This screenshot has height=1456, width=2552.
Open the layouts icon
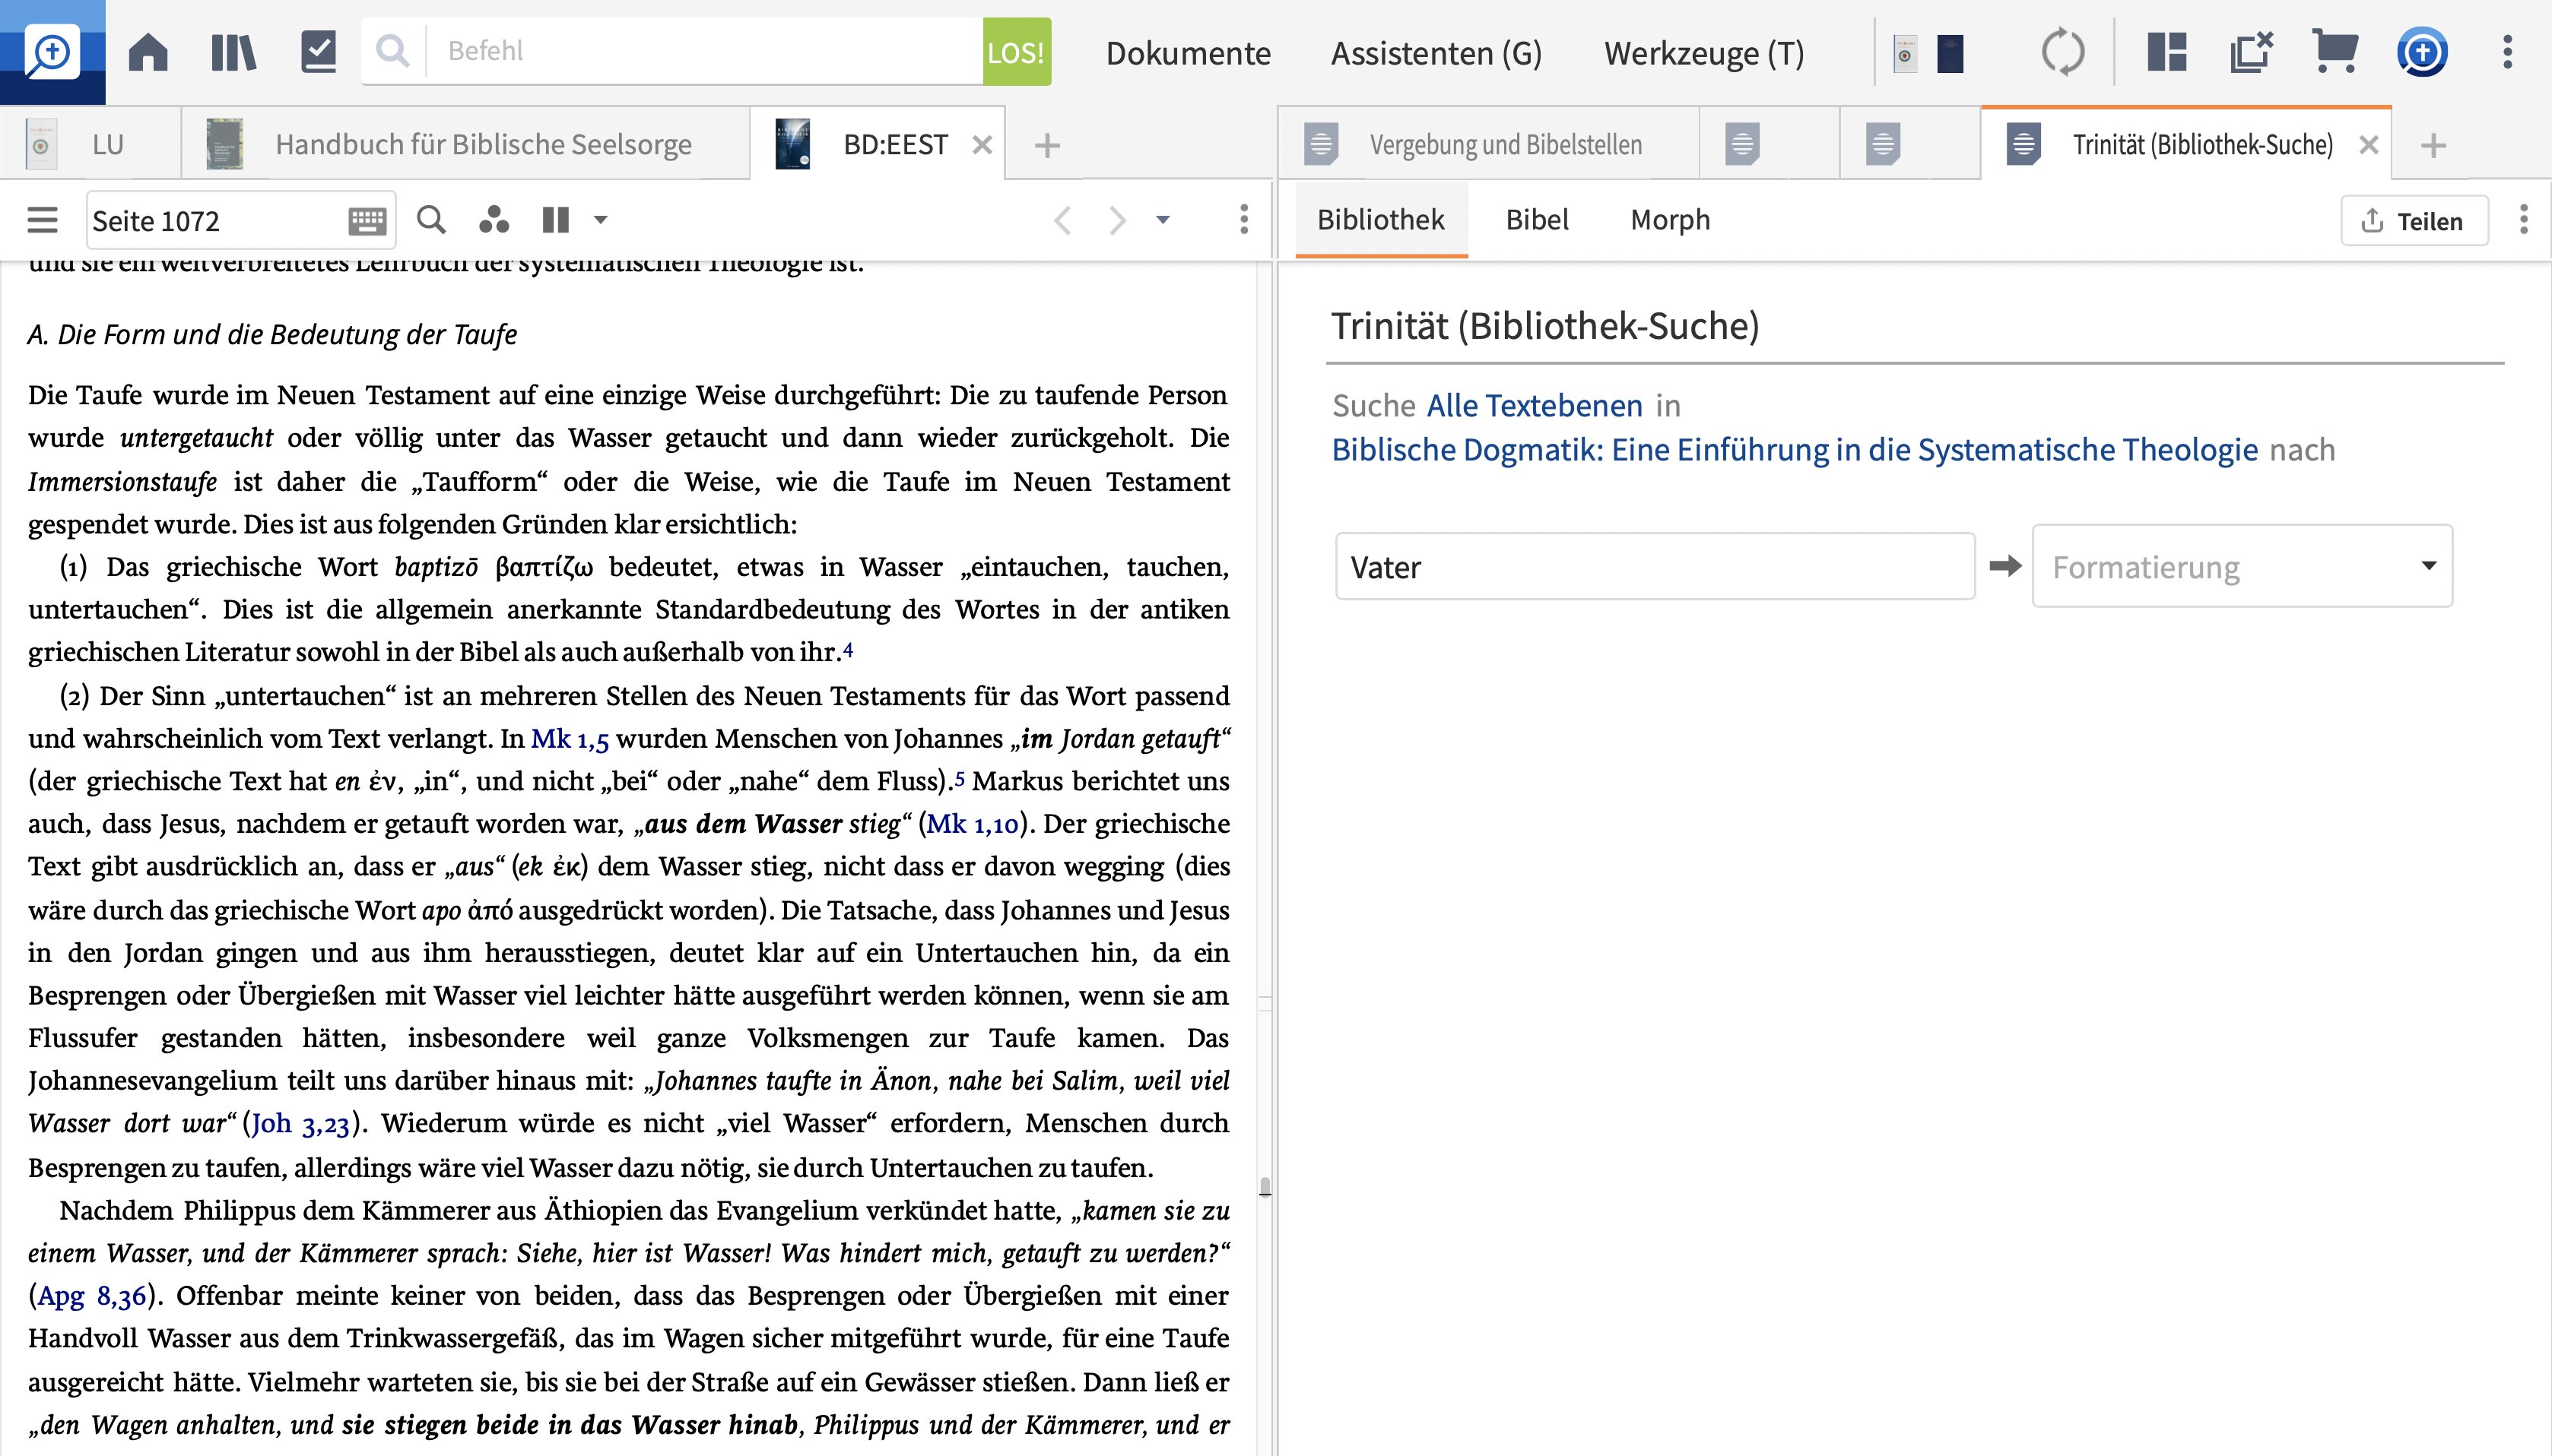click(x=2167, y=52)
